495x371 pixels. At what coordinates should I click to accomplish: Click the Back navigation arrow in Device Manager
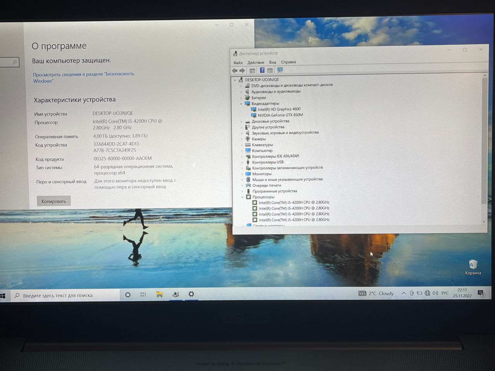tap(235, 70)
